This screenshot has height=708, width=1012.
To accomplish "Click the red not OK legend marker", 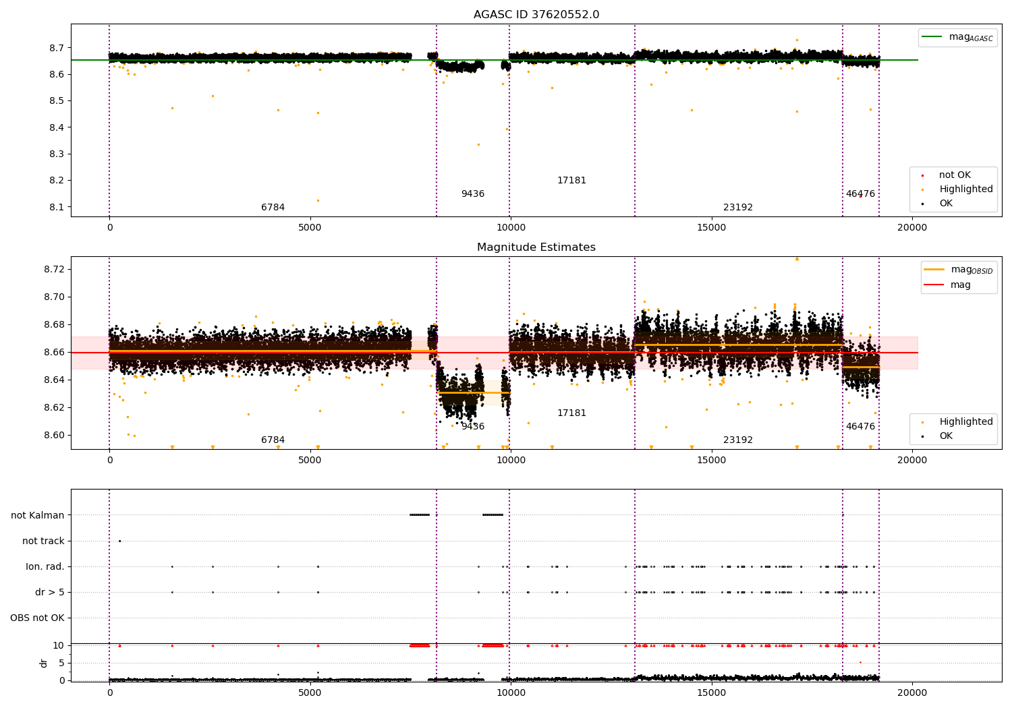I will pyautogui.click(x=923, y=175).
